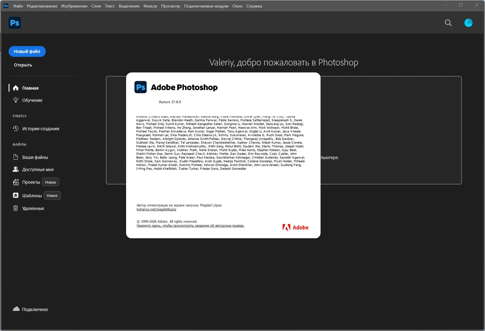Viewport: 485px width, 331px height.
Task: Click the Подключено cloud status text
Action: (x=35, y=309)
